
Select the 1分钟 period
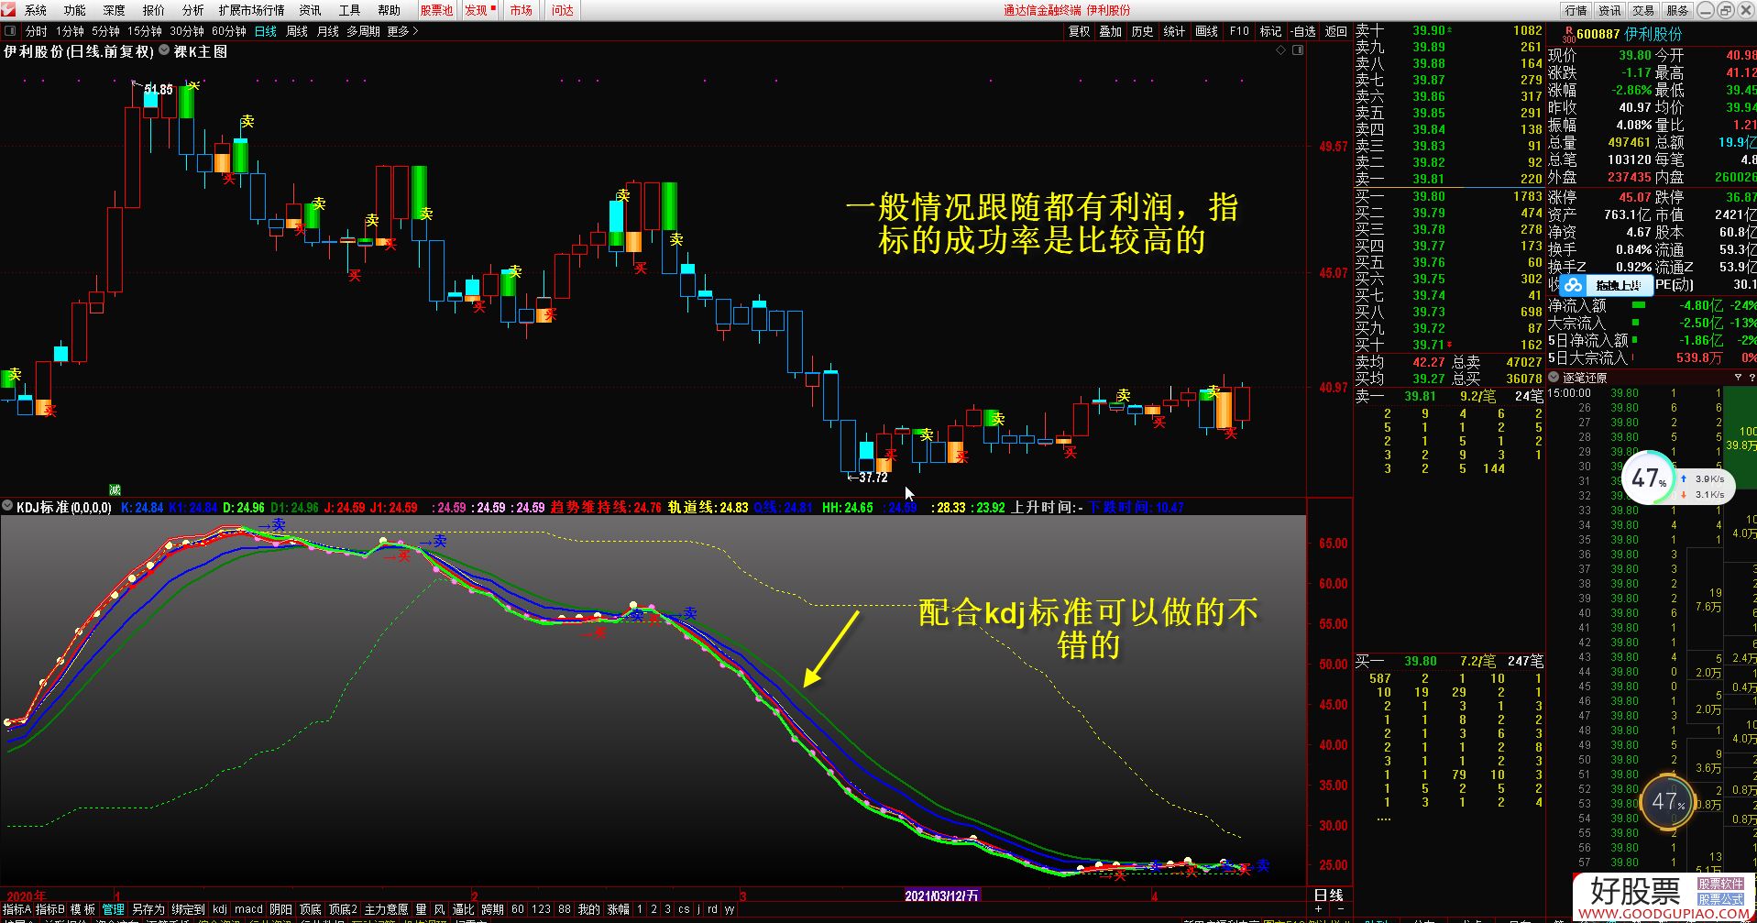pyautogui.click(x=69, y=31)
